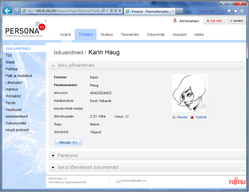Collapse the Isiku põhiandmed section
249x192 pixels.
(x=53, y=65)
